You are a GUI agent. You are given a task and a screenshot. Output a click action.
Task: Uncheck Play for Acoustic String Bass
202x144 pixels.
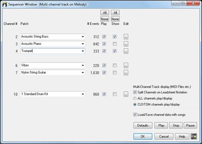point(104,36)
